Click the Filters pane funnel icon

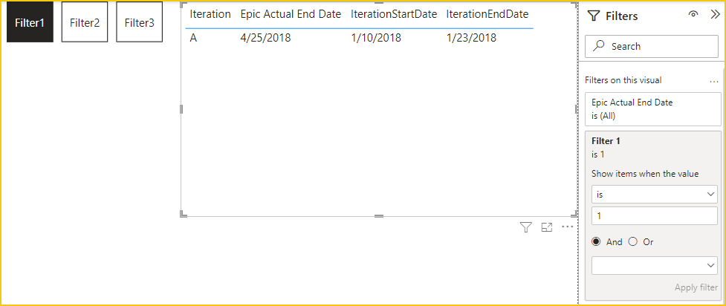[x=594, y=16]
